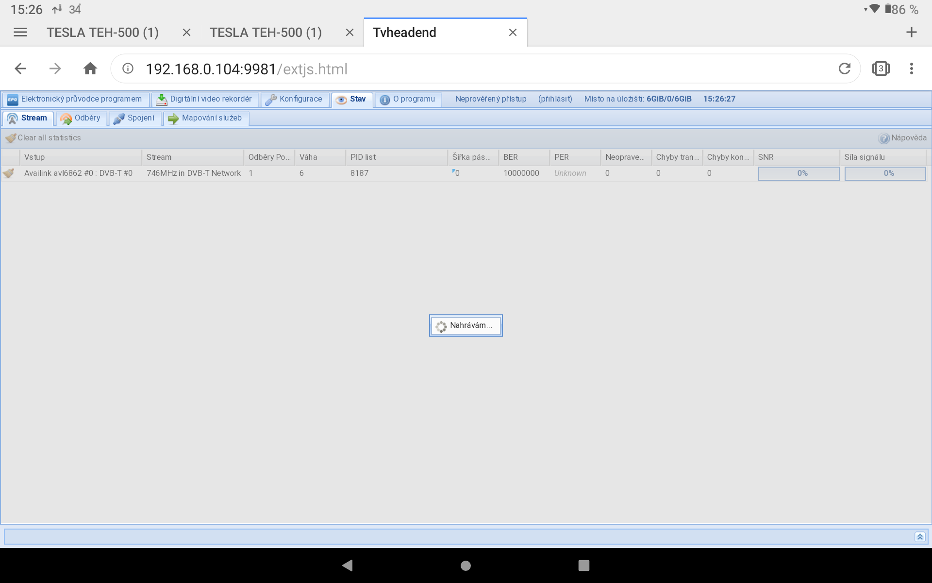This screenshot has width=932, height=583.
Task: Click the broom icon in Availink row
Action: (9, 173)
